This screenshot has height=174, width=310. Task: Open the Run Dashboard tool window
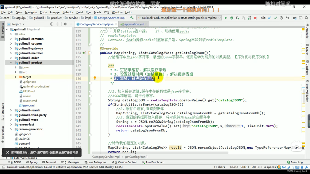[153, 162]
